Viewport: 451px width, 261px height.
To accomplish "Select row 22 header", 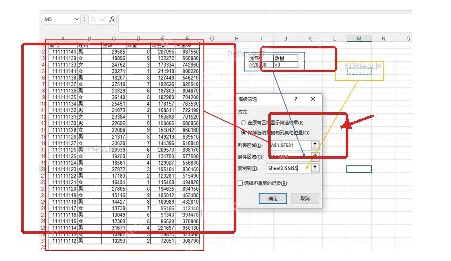I will pyautogui.click(x=44, y=182).
